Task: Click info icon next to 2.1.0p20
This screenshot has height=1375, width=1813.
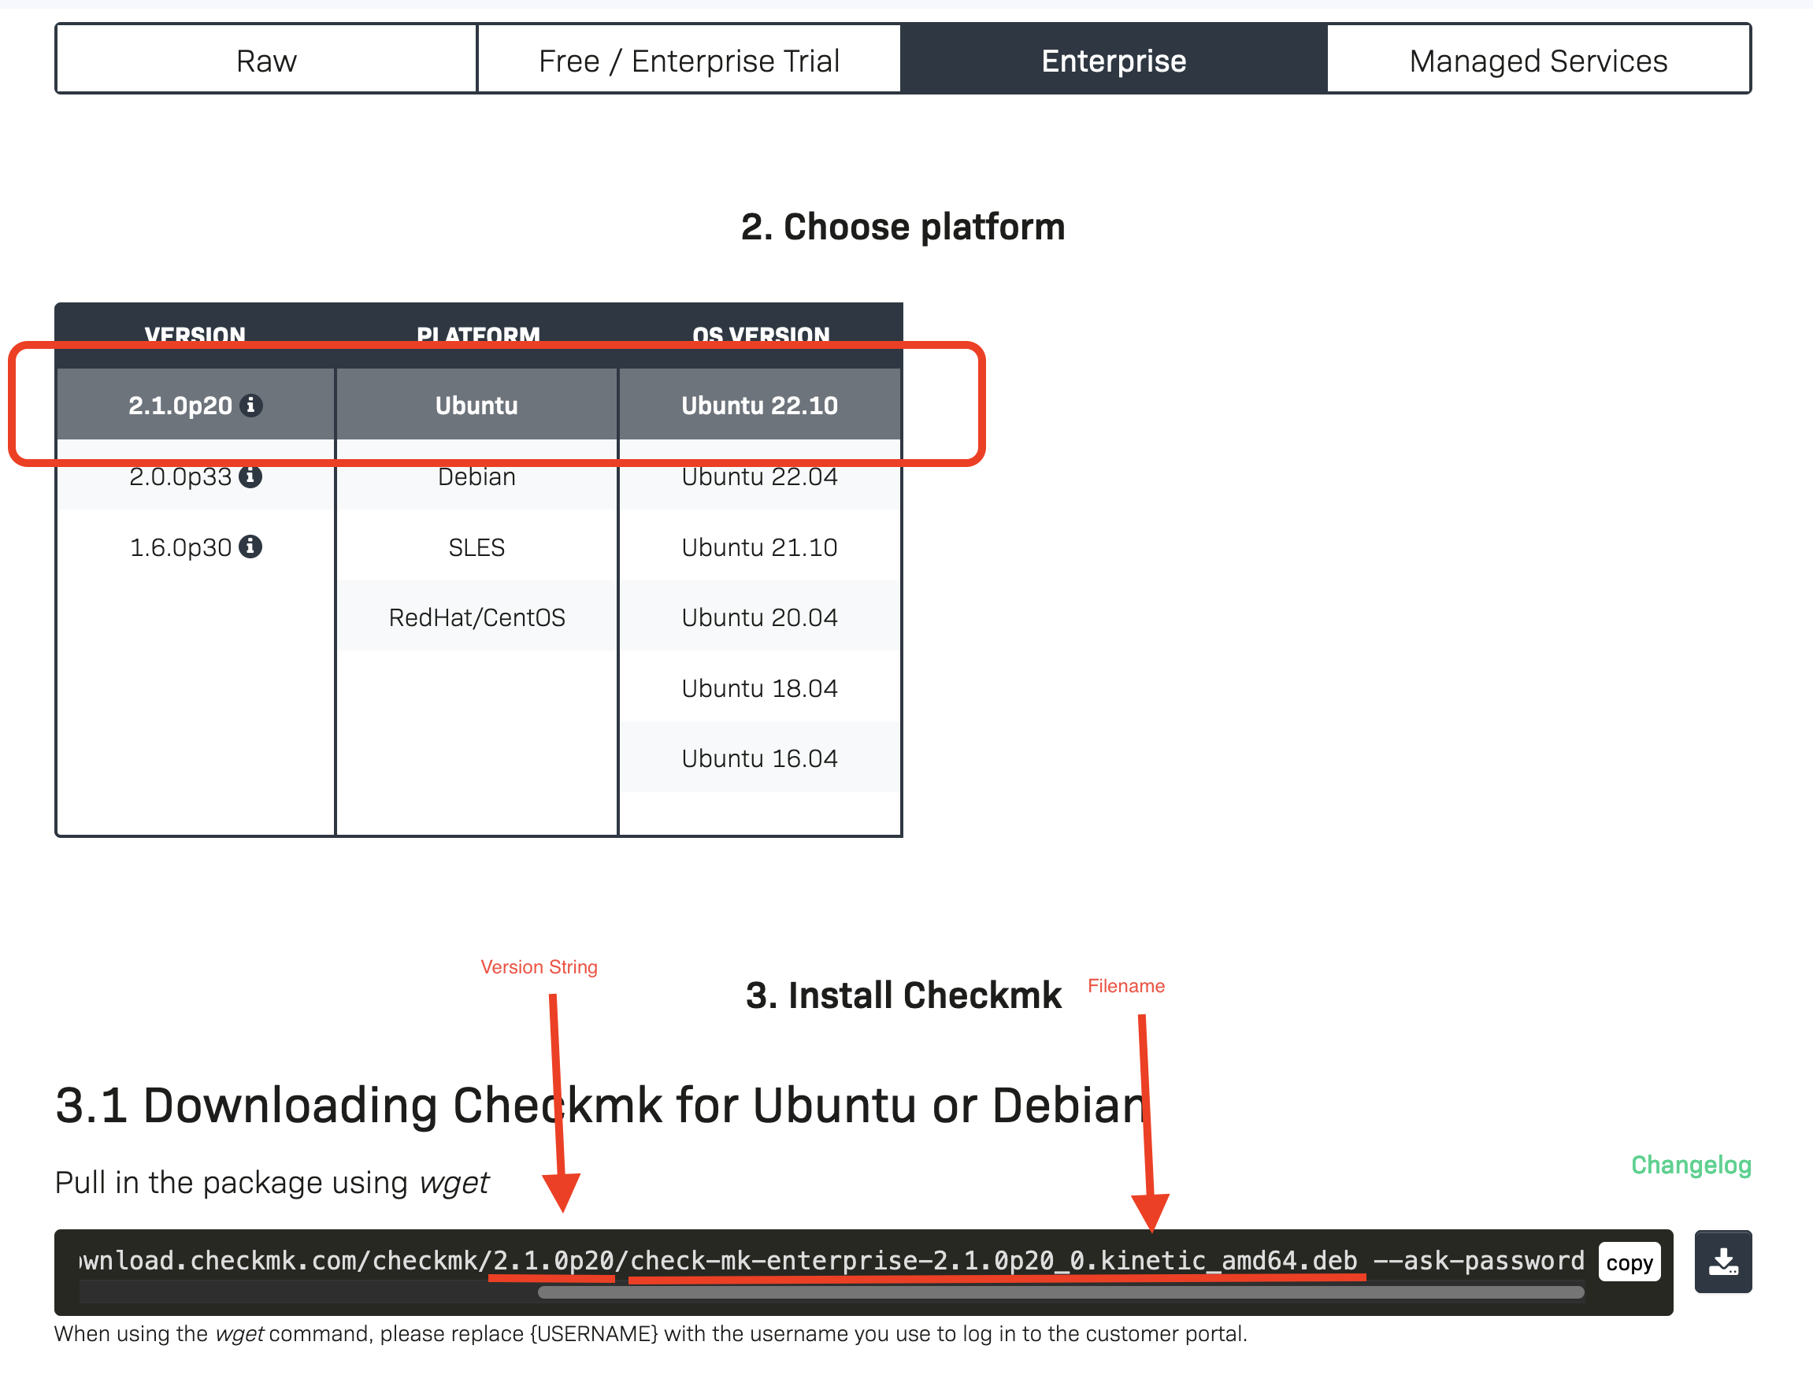Action: click(x=250, y=406)
